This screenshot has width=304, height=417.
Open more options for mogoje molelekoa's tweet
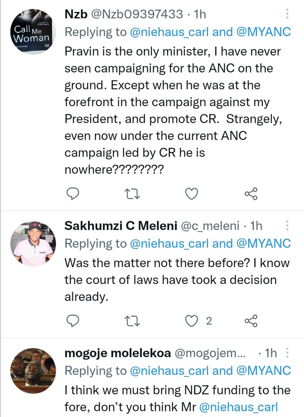coord(287,353)
